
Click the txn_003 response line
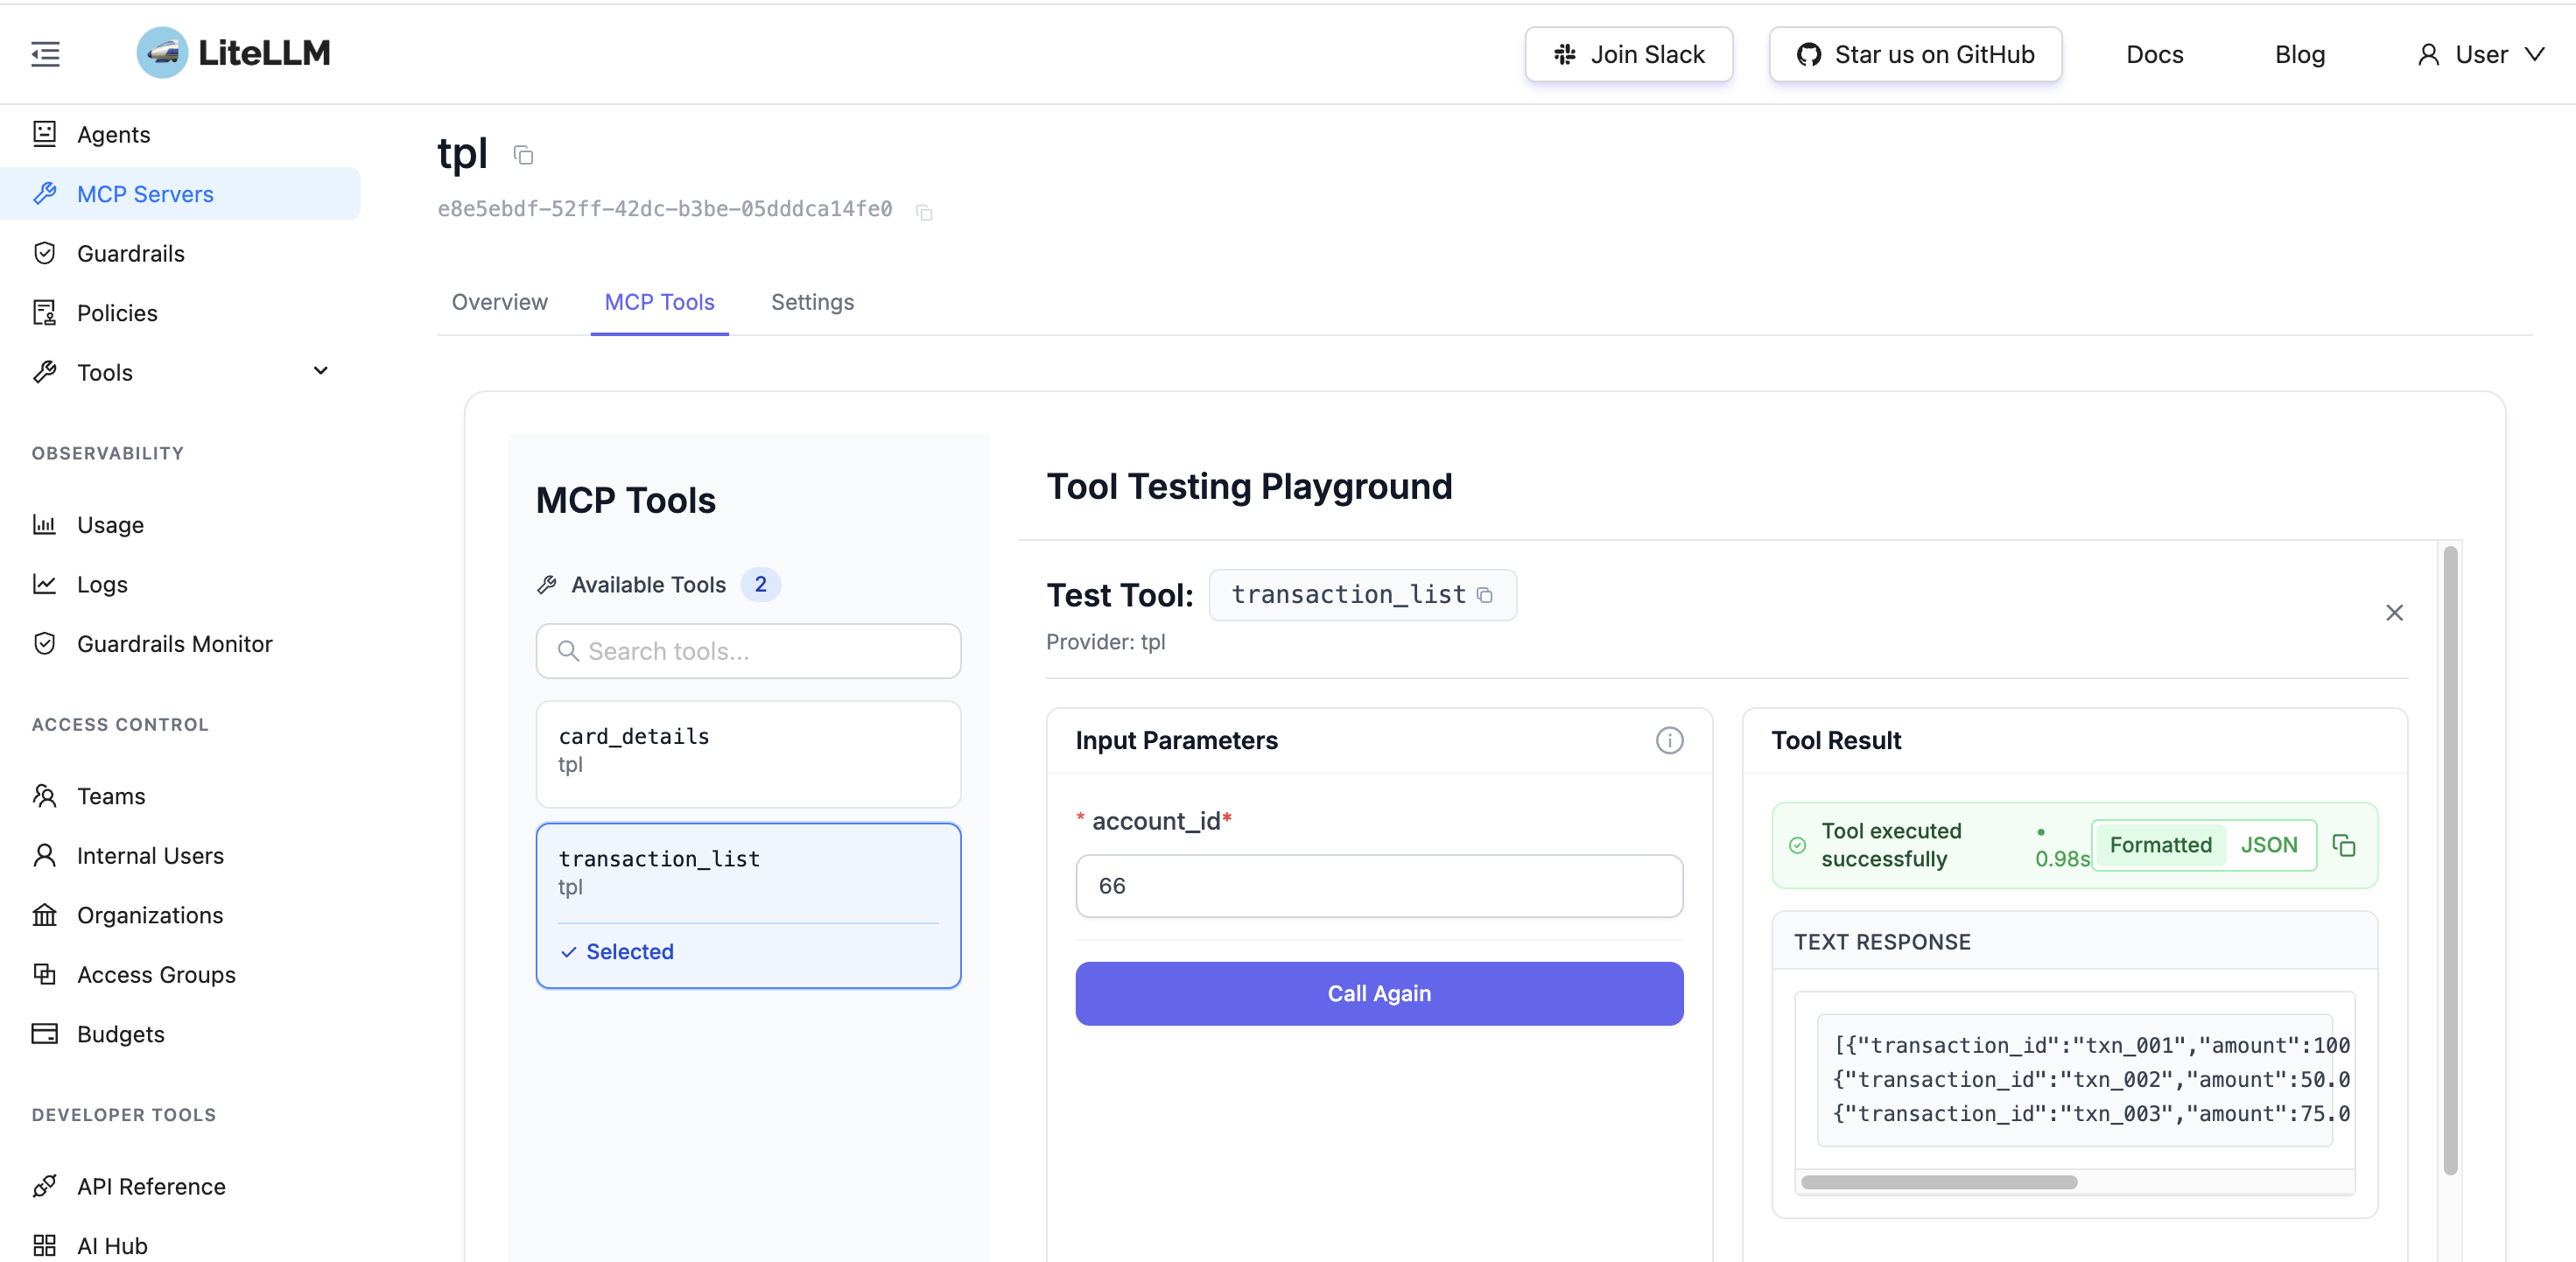[x=2091, y=1113]
